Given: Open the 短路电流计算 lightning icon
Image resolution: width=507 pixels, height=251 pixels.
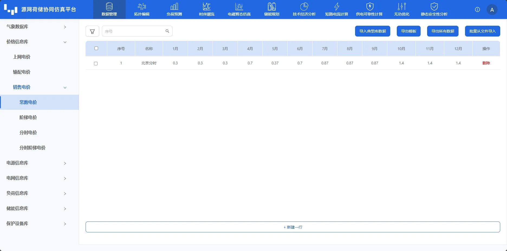Looking at the screenshot, I should (x=337, y=6).
